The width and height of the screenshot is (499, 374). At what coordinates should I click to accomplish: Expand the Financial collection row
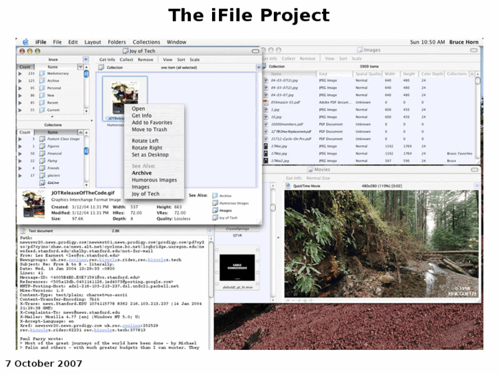(21, 154)
